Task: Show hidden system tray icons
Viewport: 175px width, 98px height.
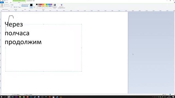Action: click(153, 97)
